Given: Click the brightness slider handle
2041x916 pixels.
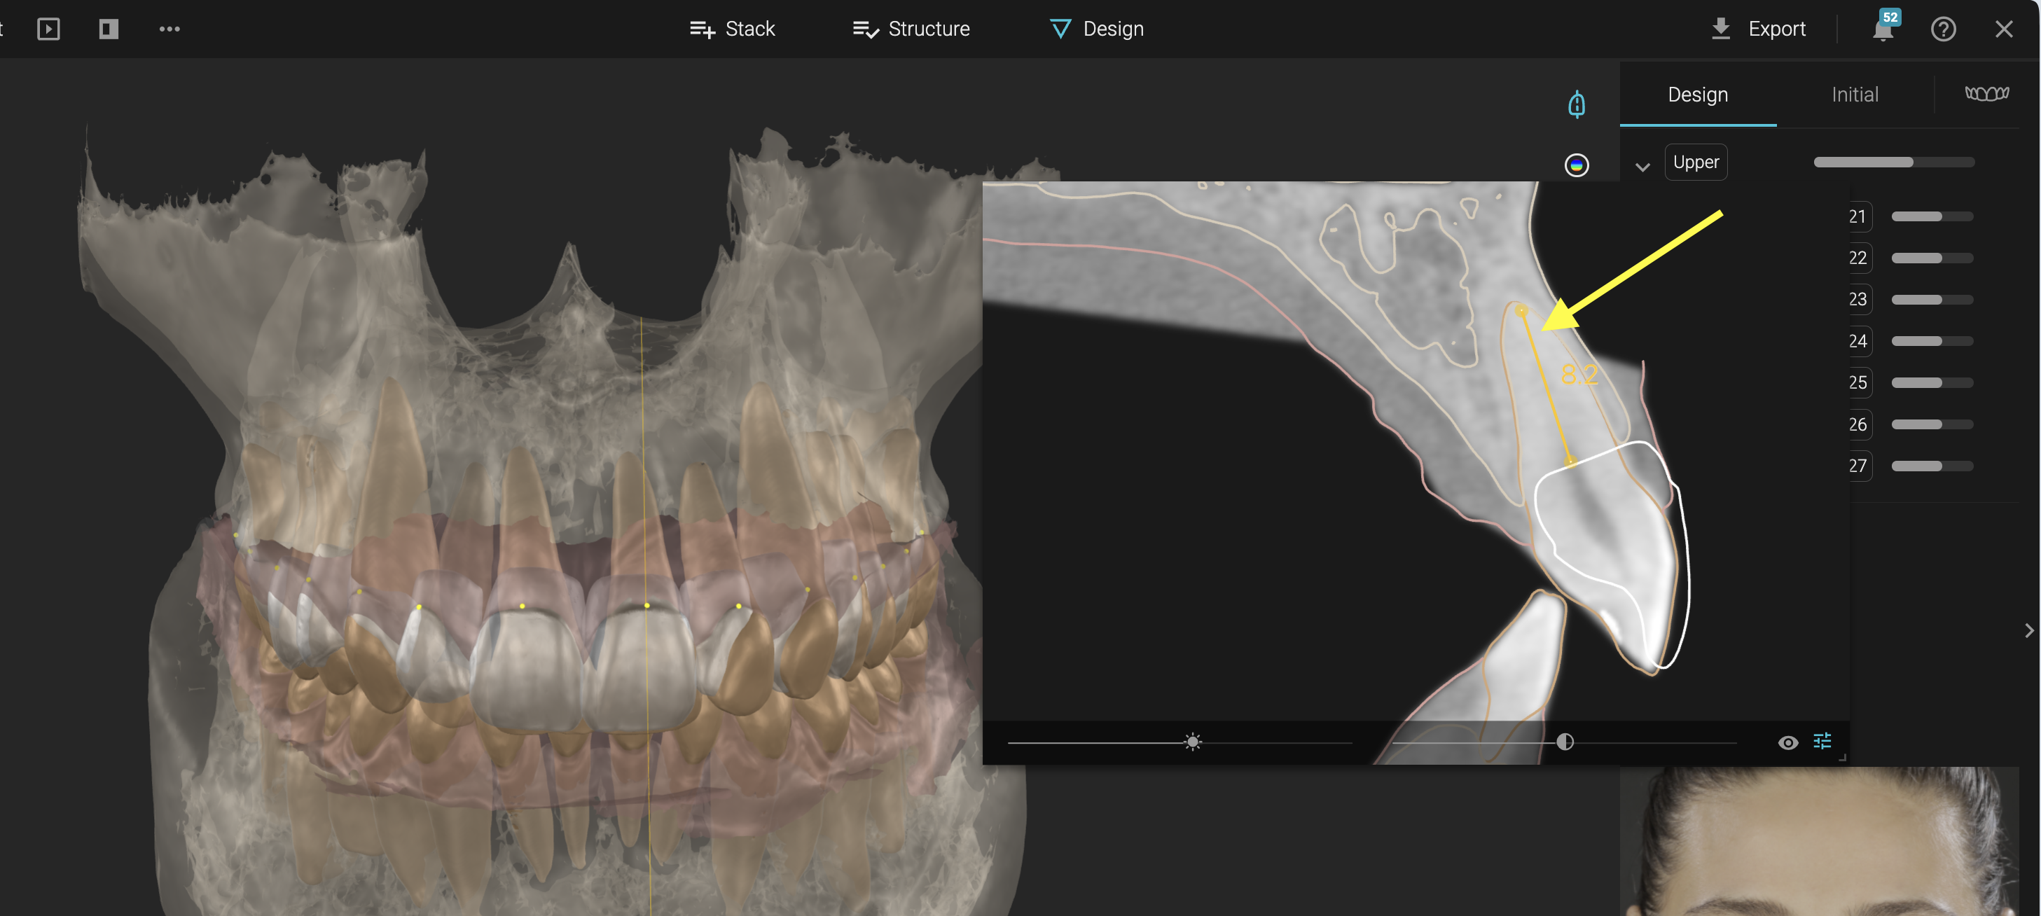Looking at the screenshot, I should point(1192,742).
